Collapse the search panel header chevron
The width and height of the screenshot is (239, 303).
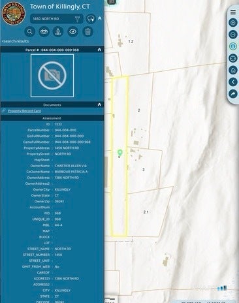100,18
